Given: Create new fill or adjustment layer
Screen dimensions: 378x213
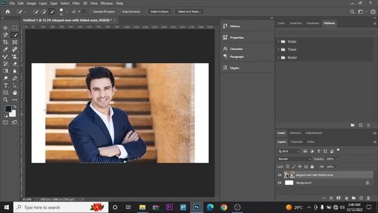Looking at the screenshot, I should click(346, 198).
